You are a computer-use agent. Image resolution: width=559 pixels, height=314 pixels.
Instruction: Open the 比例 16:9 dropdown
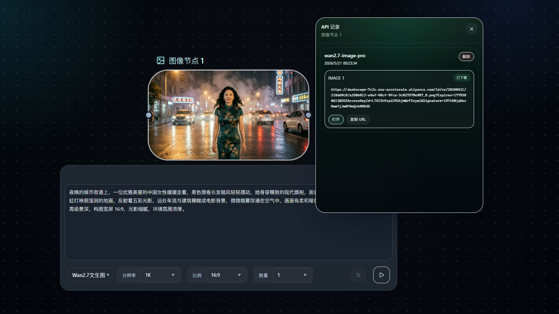tap(226, 275)
